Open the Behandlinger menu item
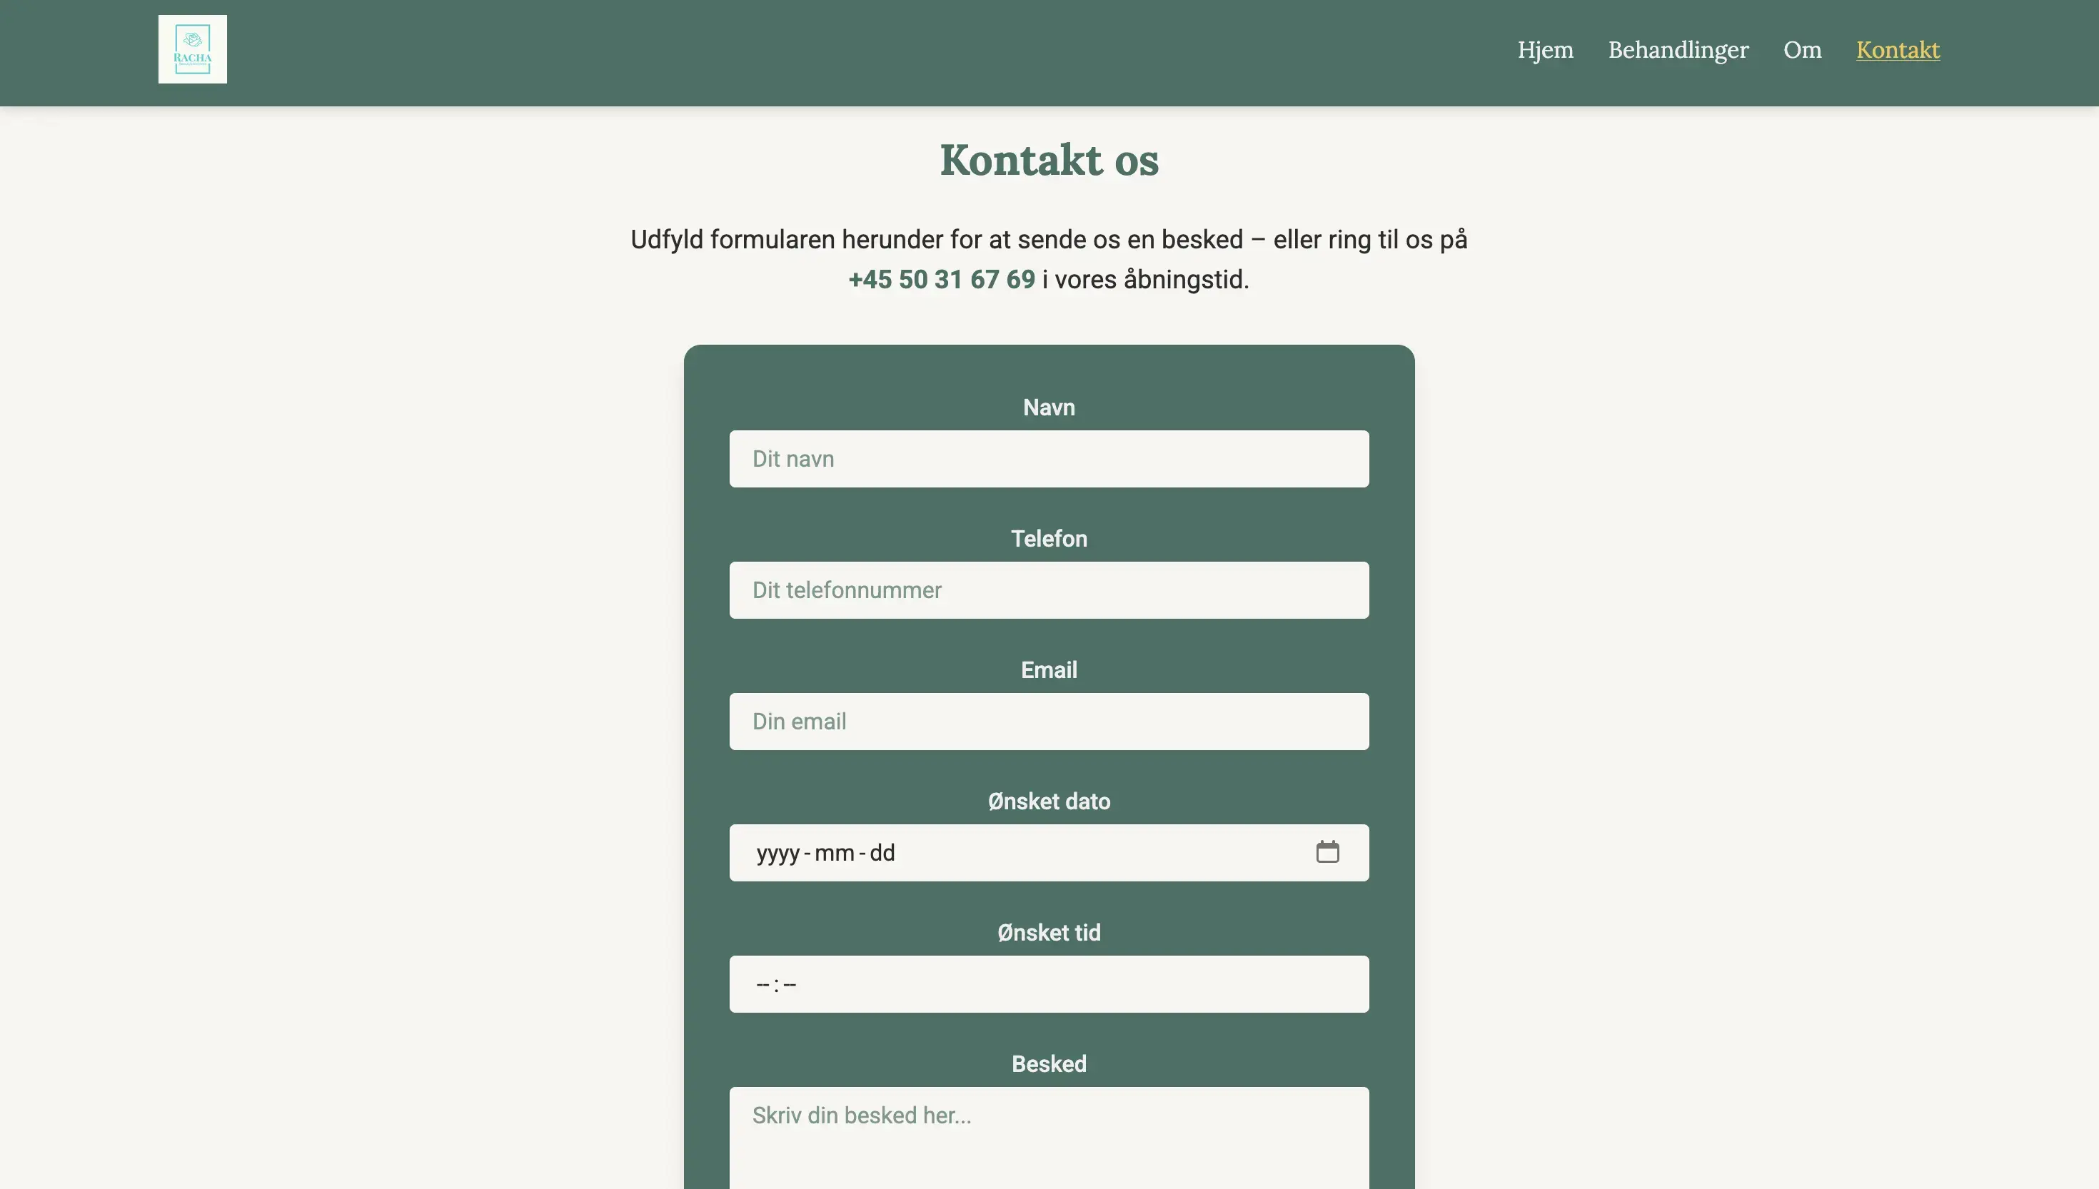Viewport: 2099px width, 1189px height. [x=1678, y=50]
